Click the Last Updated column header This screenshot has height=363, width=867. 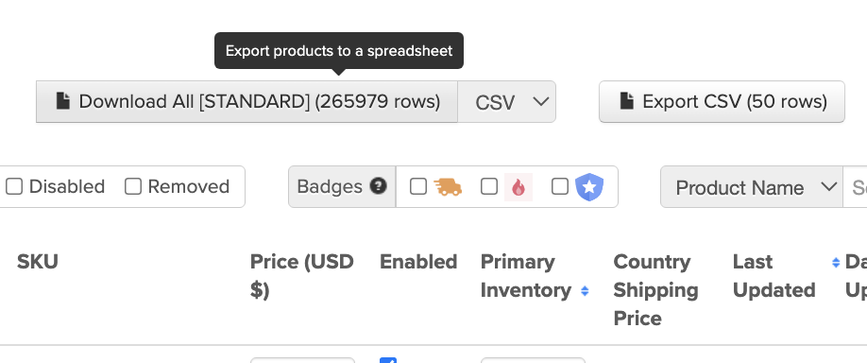point(773,276)
